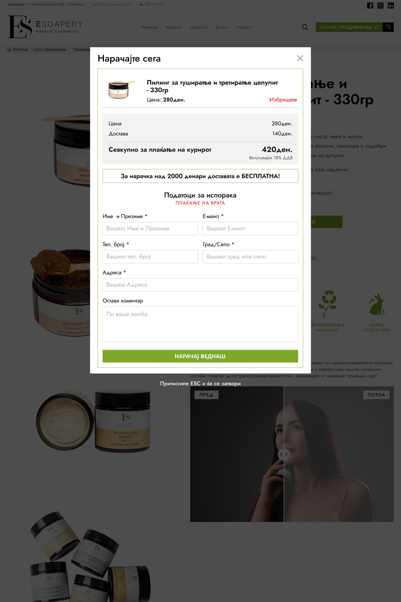Open the LinkedIn profile icon
401x602 pixels.
(x=391, y=5)
